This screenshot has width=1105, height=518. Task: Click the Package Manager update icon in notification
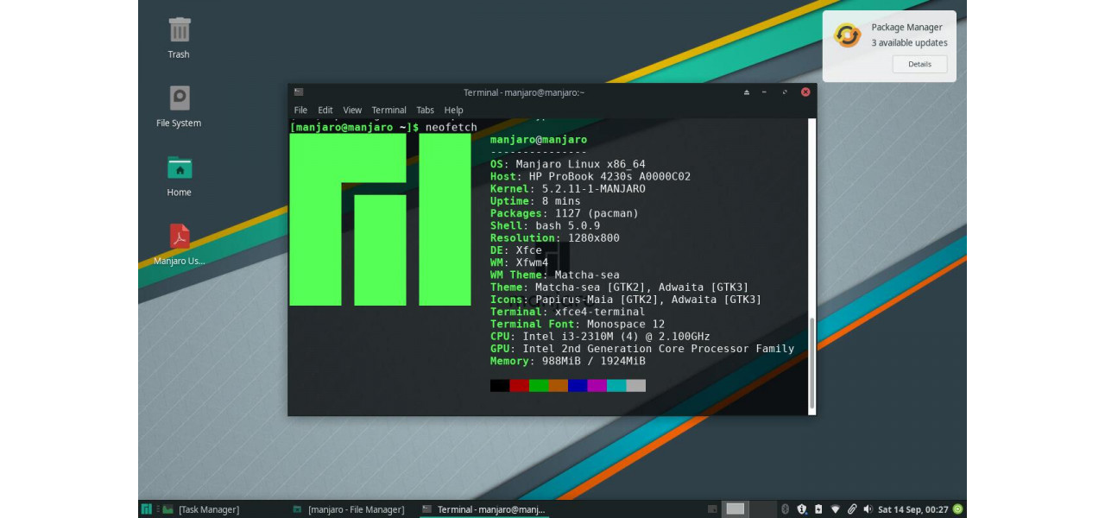point(848,35)
